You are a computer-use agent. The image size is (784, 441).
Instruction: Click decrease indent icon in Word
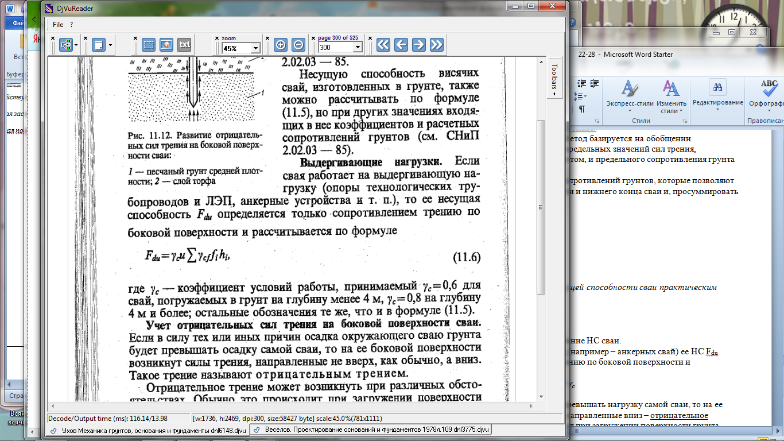point(581,84)
